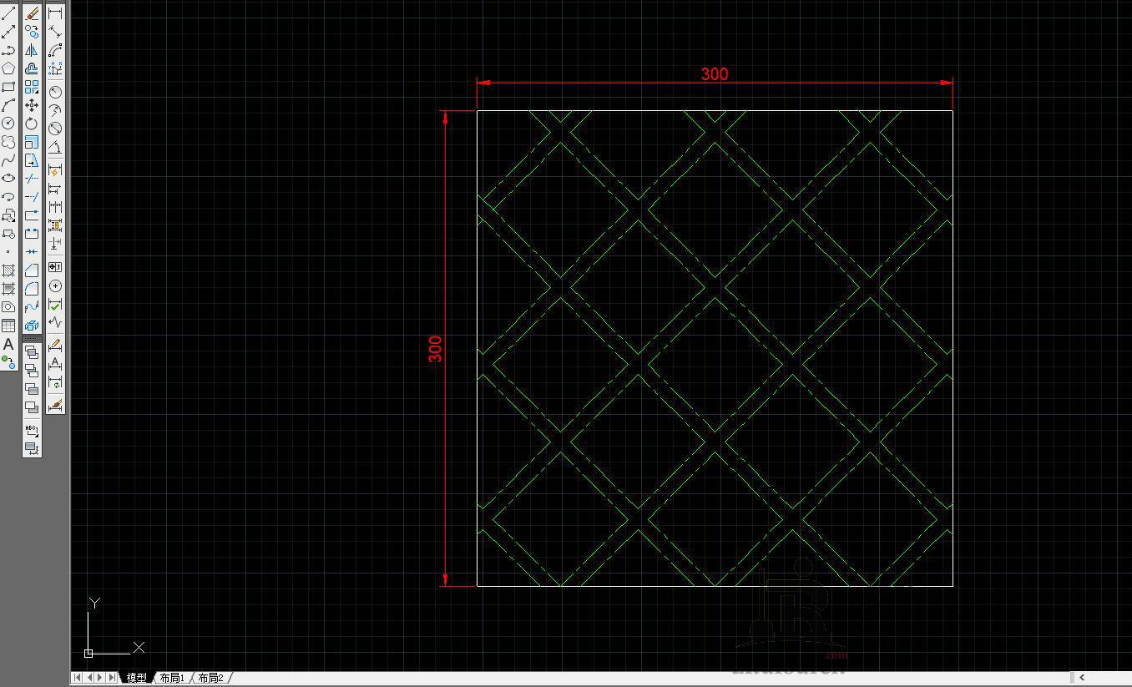Click the horizontal scrollbar left arrow
This screenshot has width=1132, height=687.
(x=1082, y=678)
